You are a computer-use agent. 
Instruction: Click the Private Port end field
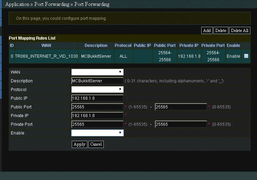click(181, 124)
